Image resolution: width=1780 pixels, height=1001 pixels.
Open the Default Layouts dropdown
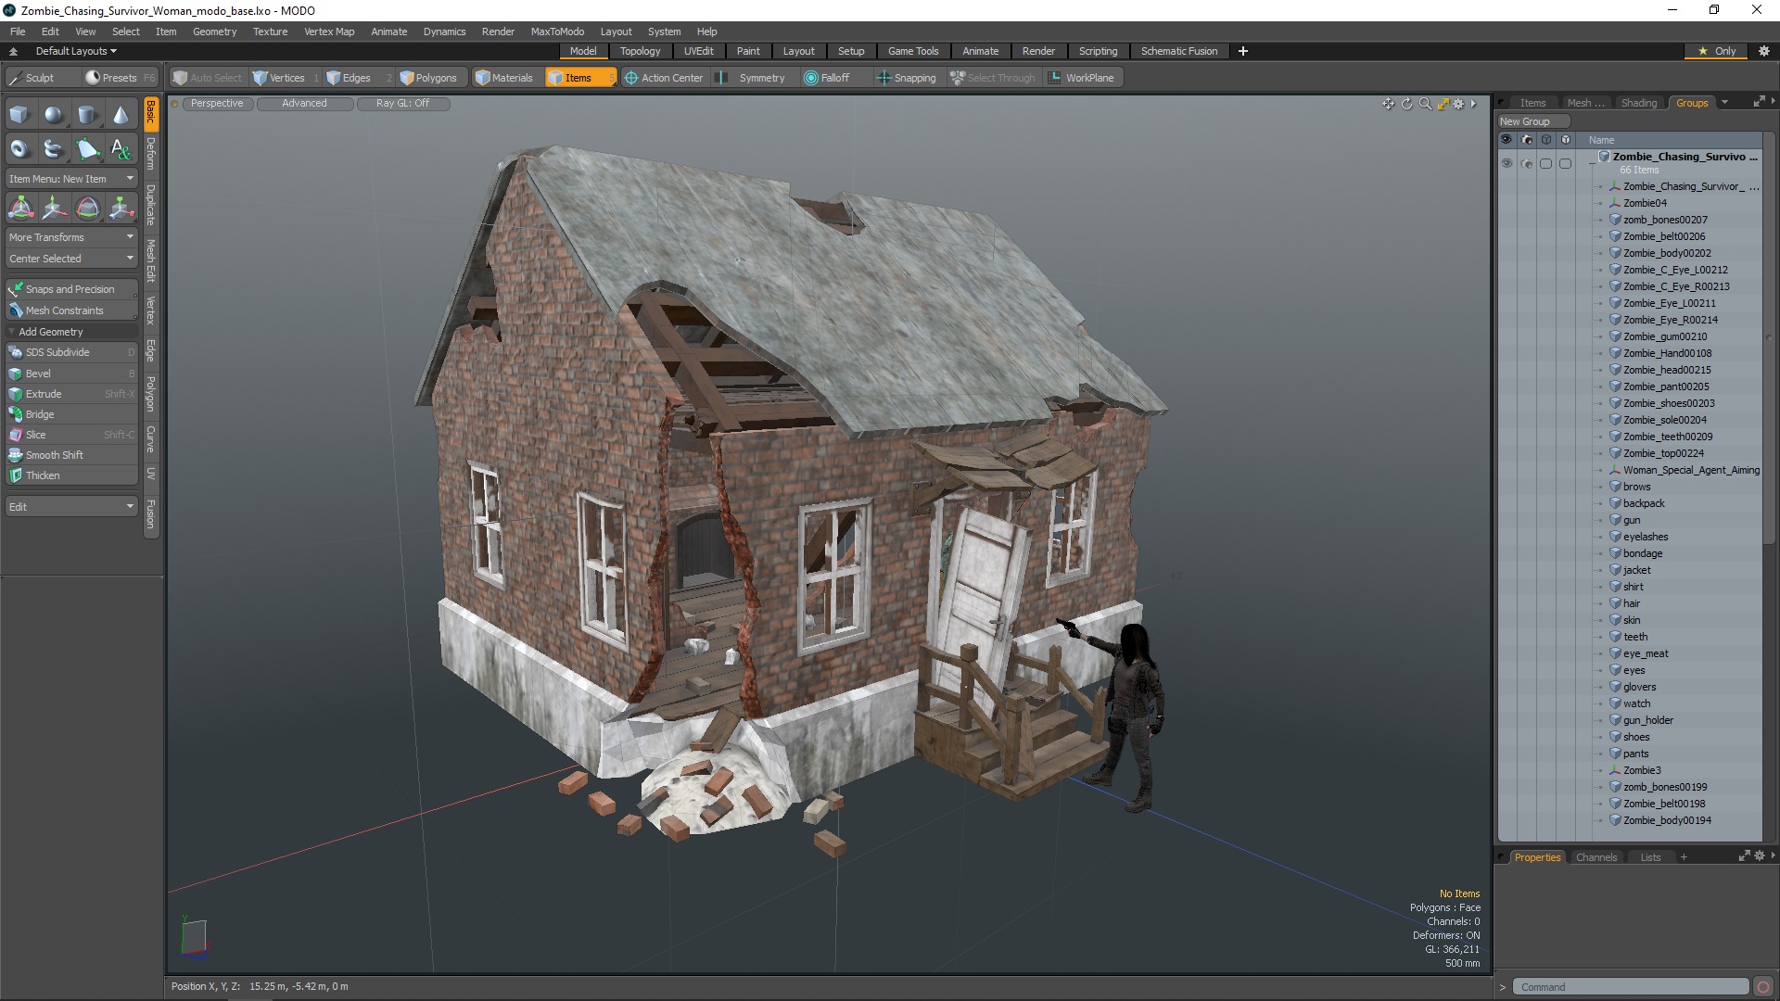pyautogui.click(x=73, y=50)
